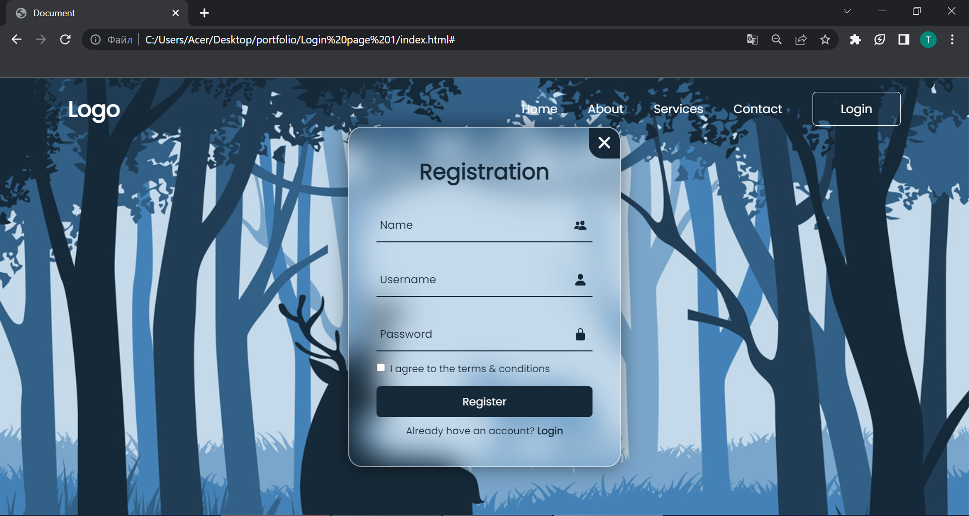Image resolution: width=969 pixels, height=516 pixels.
Task: Open a new browser tab
Action: 204,13
